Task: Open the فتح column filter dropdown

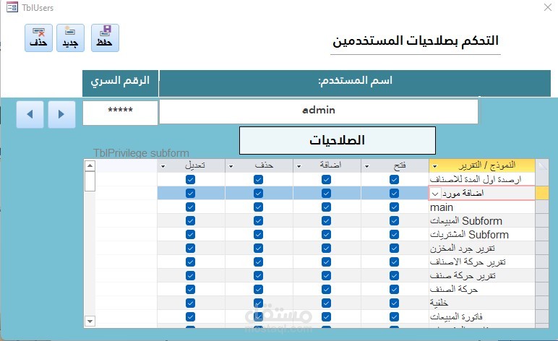Action: coord(367,166)
